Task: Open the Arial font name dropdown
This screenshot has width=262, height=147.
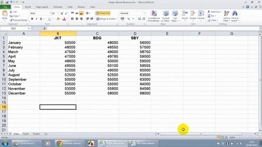Action: coord(50,13)
